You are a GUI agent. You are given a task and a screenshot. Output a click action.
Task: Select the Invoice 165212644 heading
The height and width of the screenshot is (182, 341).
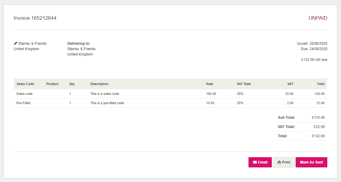pyautogui.click(x=35, y=18)
